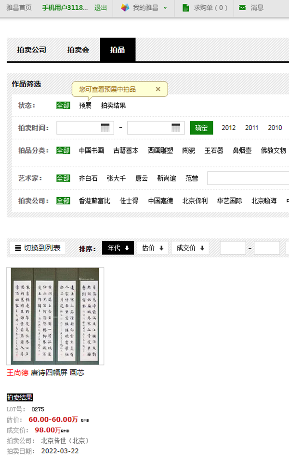Go to 雅昌首页
289x459 pixels.
[x=19, y=8]
